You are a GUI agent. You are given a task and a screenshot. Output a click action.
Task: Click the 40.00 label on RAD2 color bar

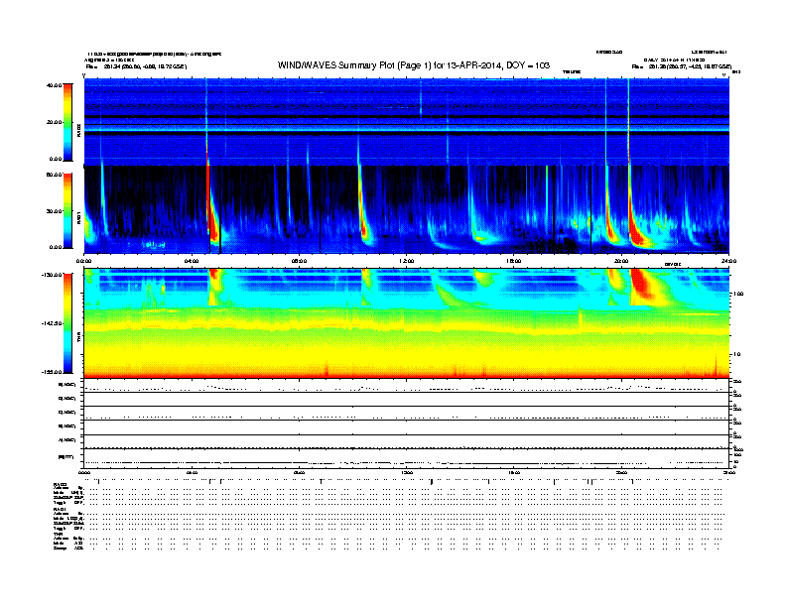coord(54,85)
